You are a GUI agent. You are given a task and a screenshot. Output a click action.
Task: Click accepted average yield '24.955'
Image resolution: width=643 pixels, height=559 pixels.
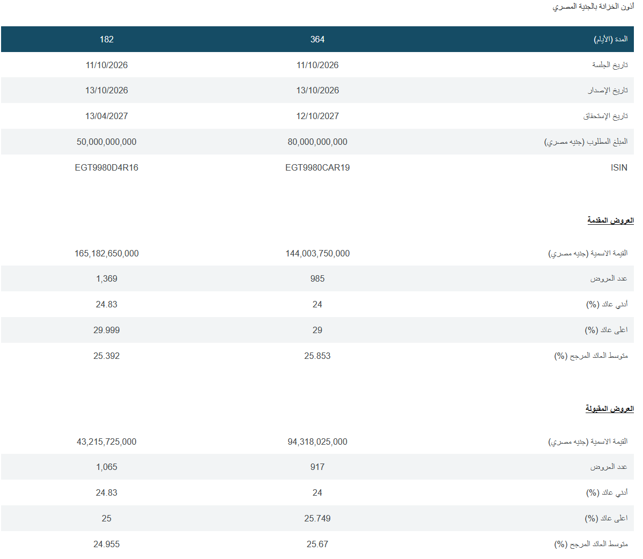pyautogui.click(x=107, y=544)
